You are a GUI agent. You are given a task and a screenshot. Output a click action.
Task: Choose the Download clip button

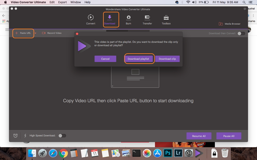(167, 59)
